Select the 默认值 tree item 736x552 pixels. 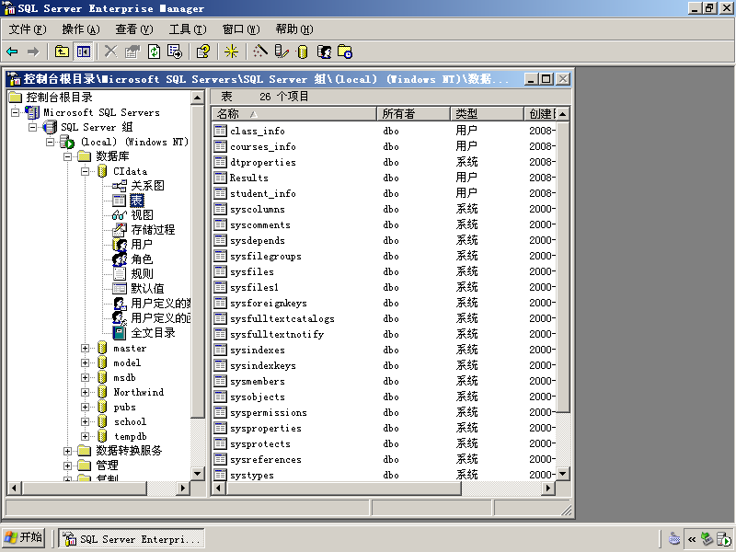pyautogui.click(x=147, y=289)
